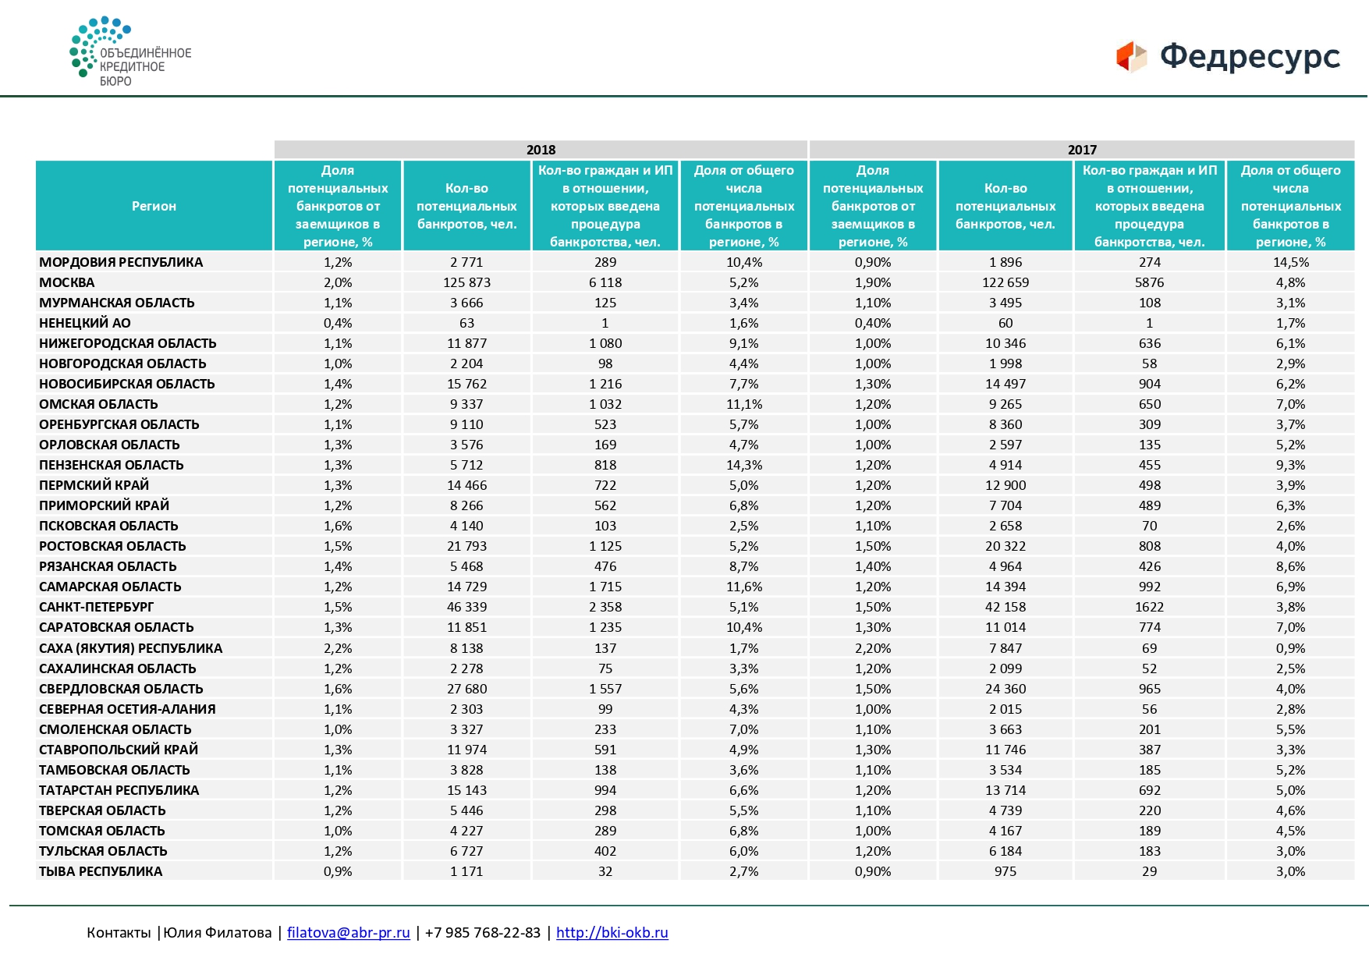The height and width of the screenshot is (968, 1369).
Task: Select the ОМСКАЯ ОБЛАСТЬ row label
Action: pos(98,404)
